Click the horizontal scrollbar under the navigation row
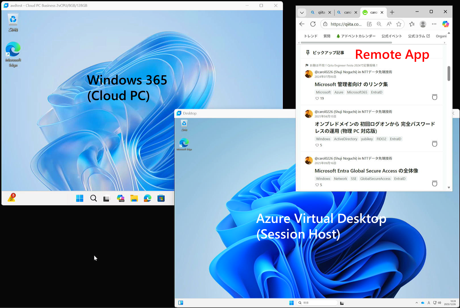The width and height of the screenshot is (460, 308). click(x=346, y=43)
